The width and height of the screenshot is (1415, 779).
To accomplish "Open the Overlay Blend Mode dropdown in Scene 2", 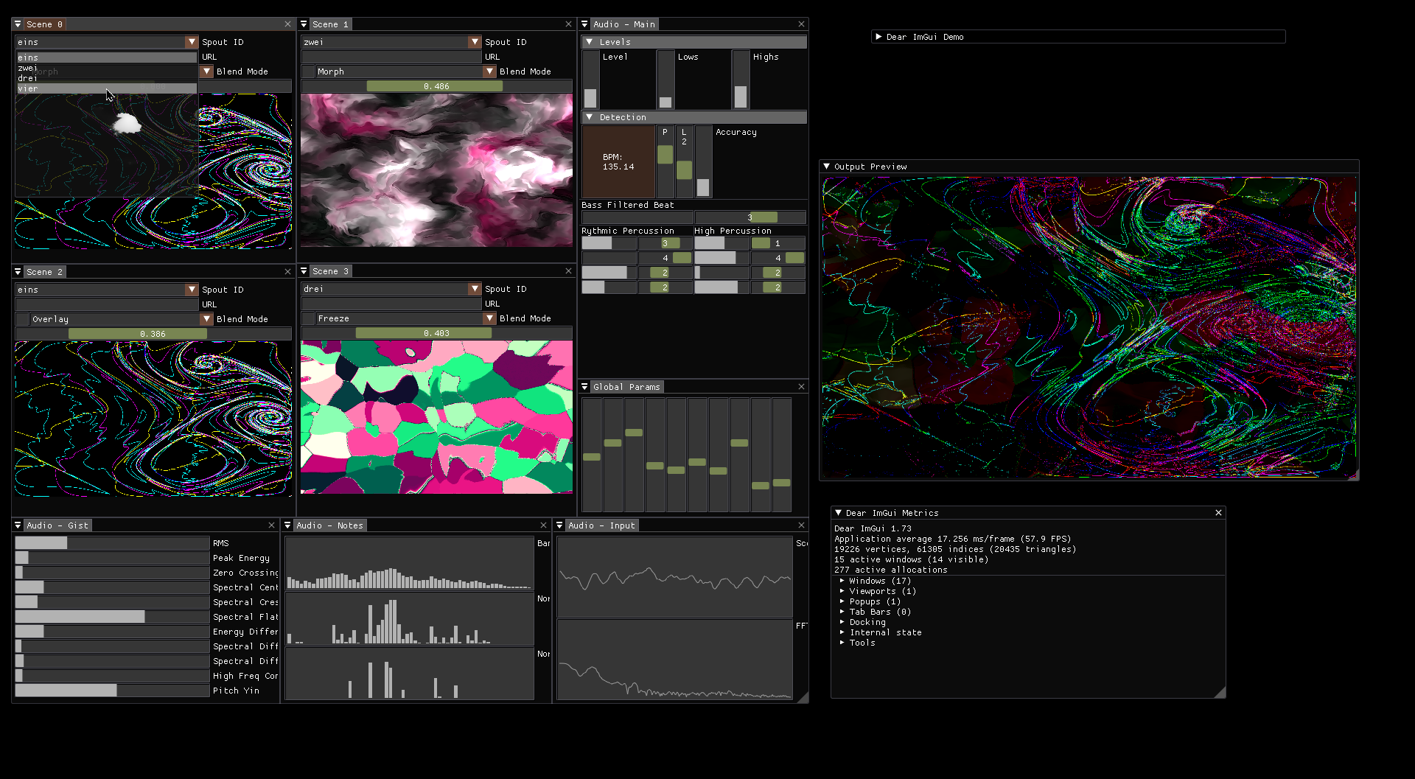I will pos(122,319).
